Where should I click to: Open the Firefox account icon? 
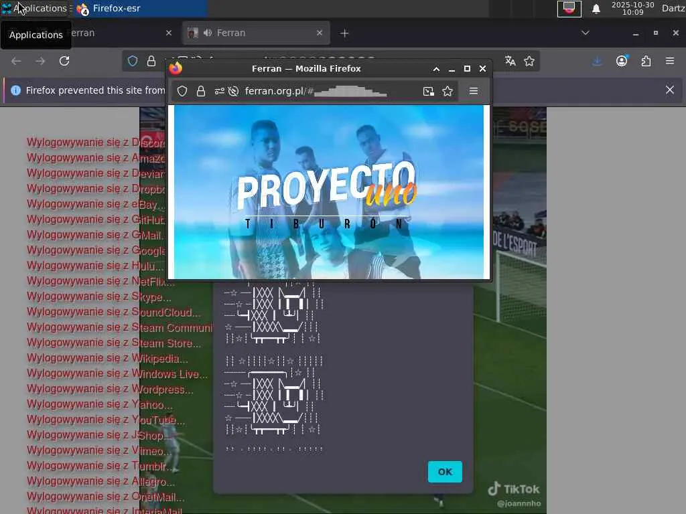(622, 61)
